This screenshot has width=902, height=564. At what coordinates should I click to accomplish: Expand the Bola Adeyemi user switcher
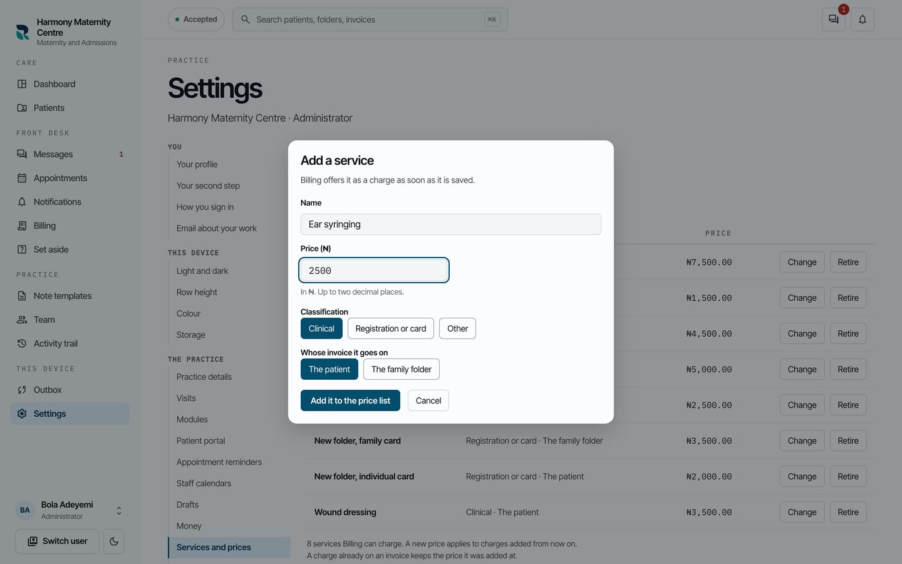tap(70, 510)
